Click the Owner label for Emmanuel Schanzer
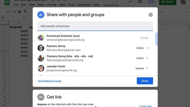 coord(144,38)
